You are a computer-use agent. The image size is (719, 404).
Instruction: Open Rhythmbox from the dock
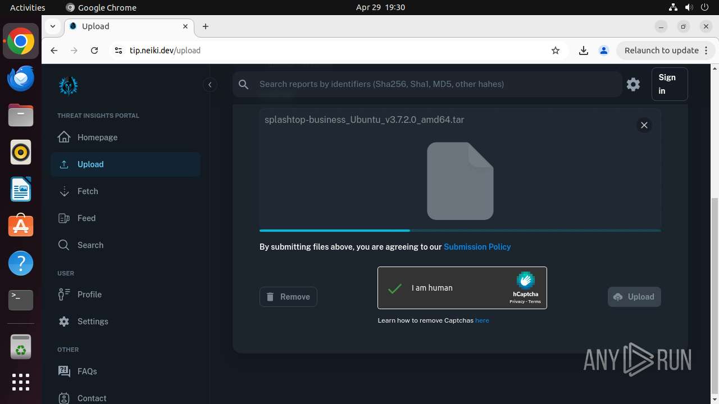pyautogui.click(x=21, y=153)
